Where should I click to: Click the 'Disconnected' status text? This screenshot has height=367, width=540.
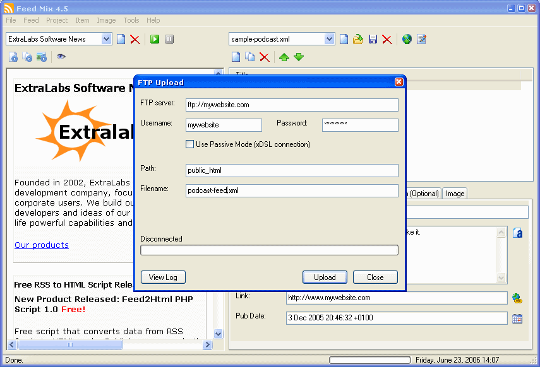[162, 239]
